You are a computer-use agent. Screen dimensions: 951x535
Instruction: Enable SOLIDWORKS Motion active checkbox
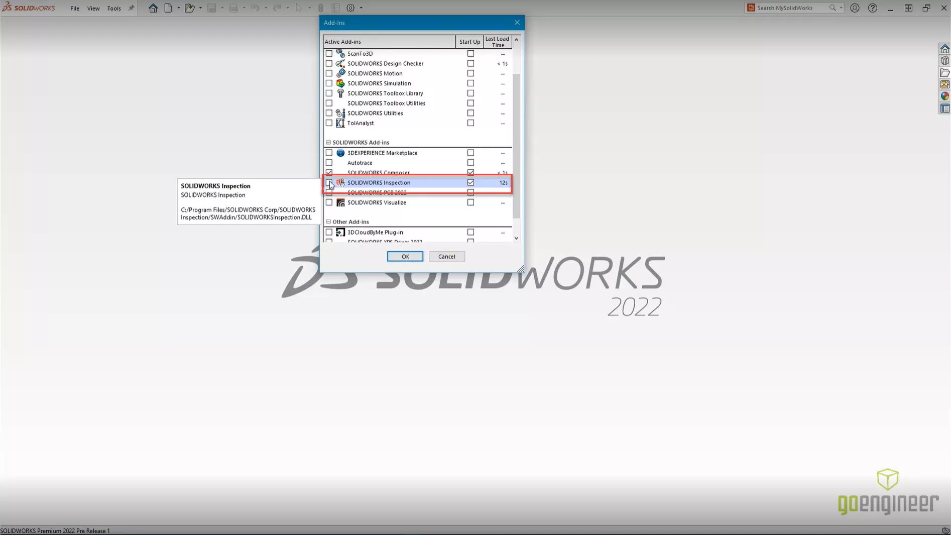click(x=329, y=73)
